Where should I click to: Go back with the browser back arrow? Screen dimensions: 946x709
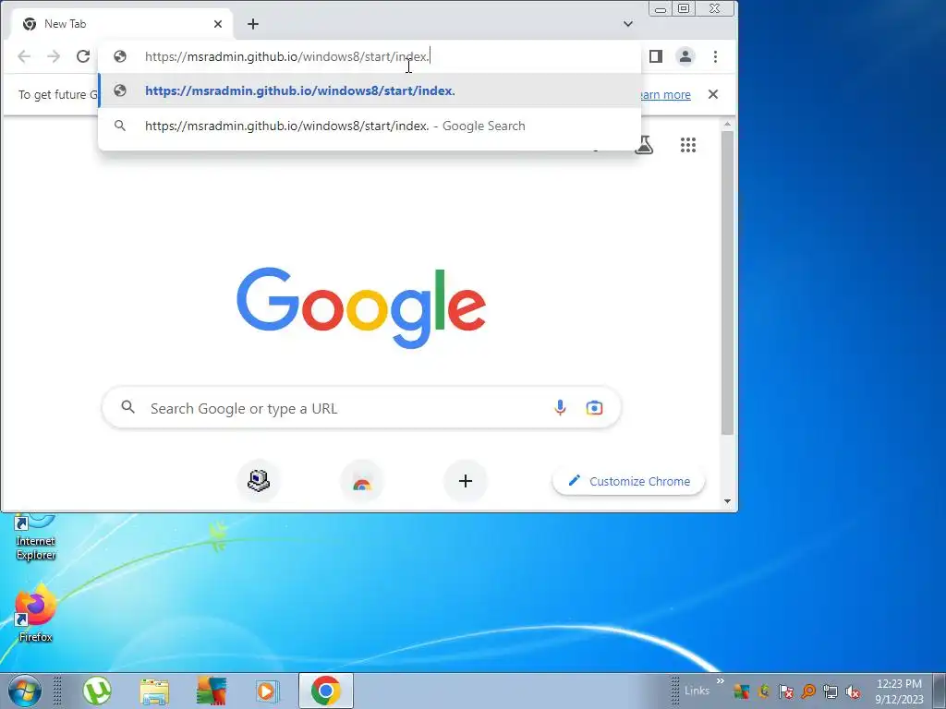coord(24,56)
